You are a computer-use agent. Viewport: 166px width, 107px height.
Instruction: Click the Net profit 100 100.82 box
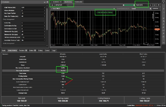point(22,100)
